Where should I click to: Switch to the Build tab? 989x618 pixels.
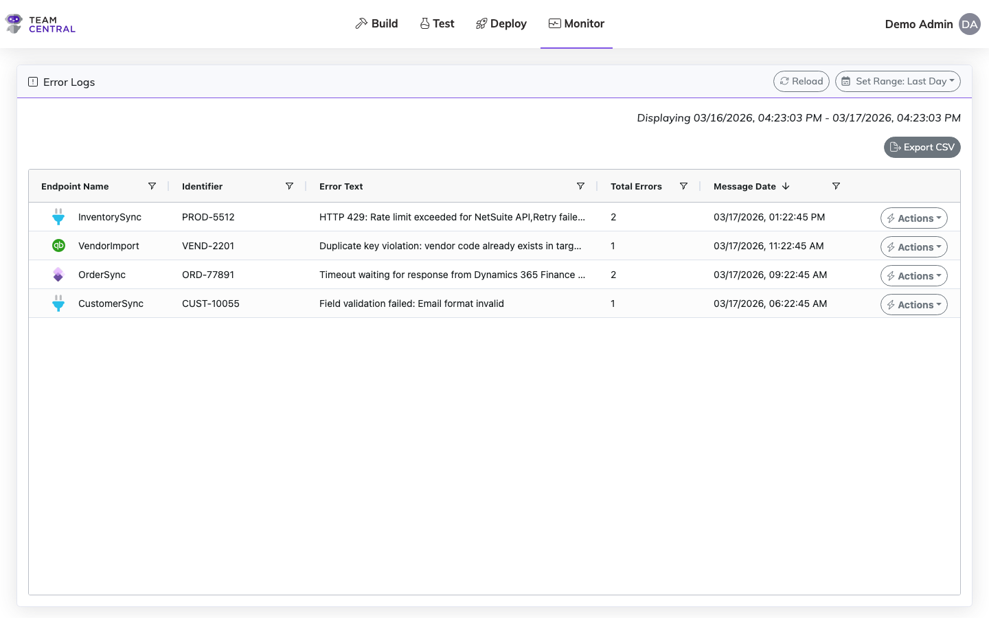click(376, 24)
